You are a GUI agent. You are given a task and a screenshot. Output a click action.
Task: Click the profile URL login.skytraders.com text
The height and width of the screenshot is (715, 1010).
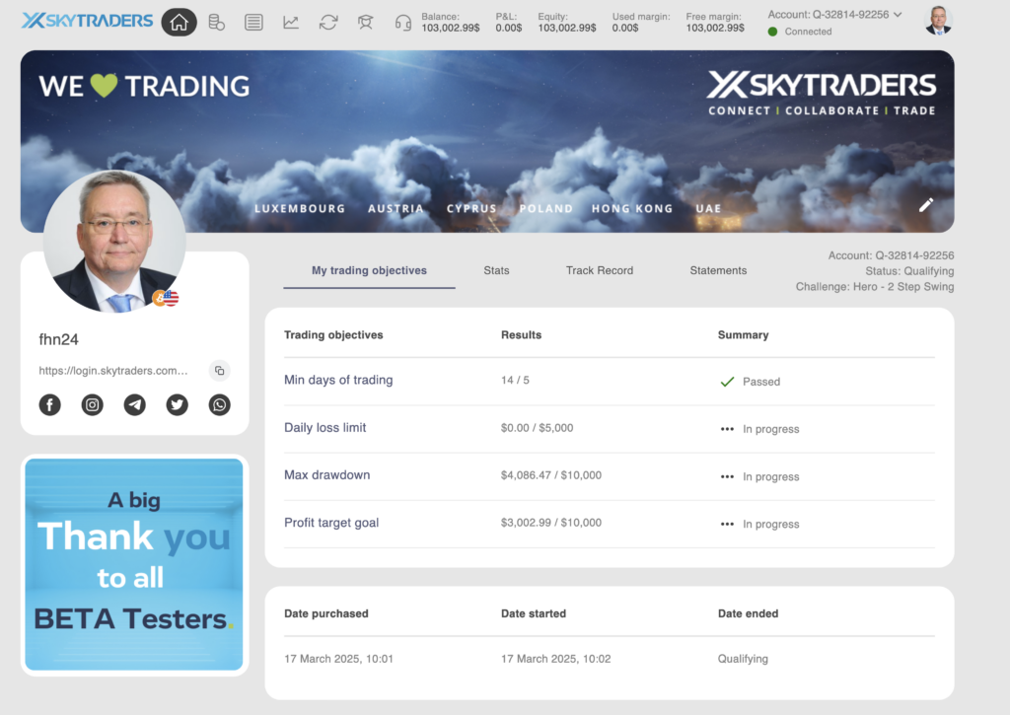113,371
